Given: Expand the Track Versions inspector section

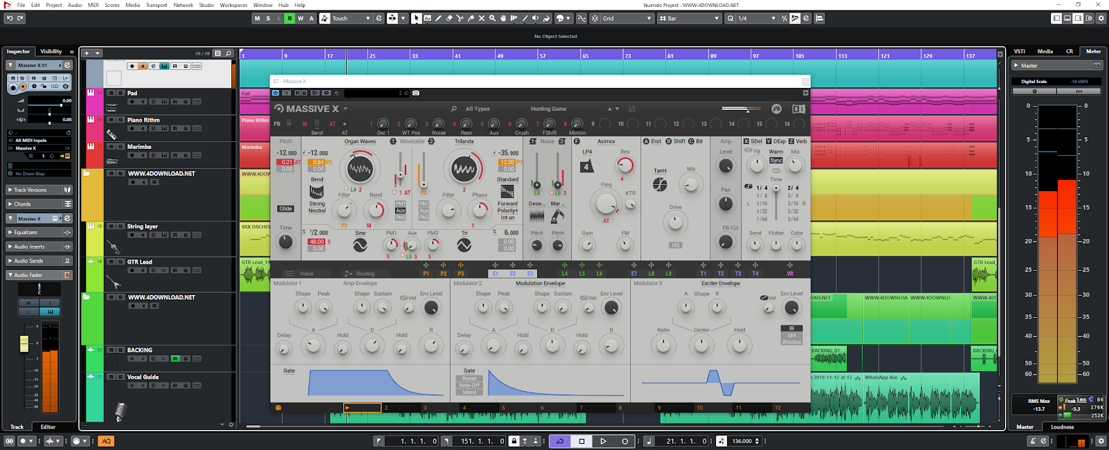Looking at the screenshot, I should tap(39, 190).
